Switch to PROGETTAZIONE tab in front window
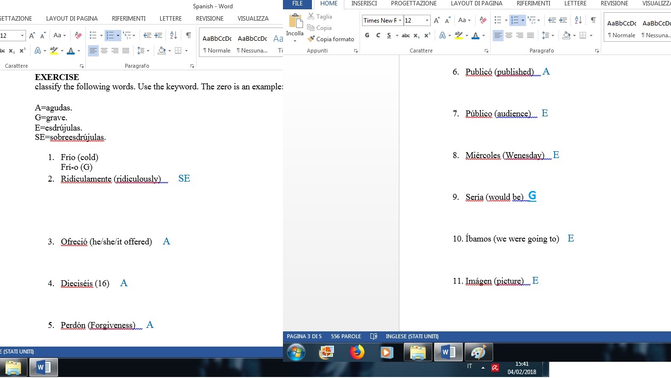Screen dimensions: 671x378 [414, 3]
